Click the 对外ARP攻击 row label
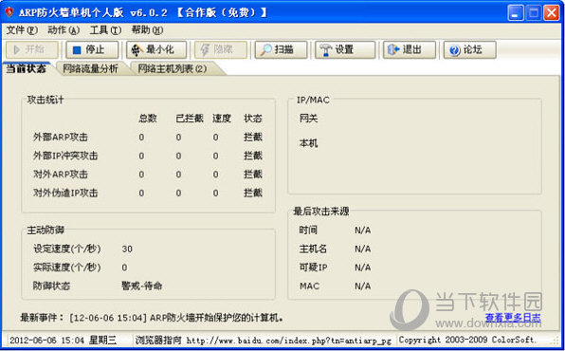 coord(61,175)
